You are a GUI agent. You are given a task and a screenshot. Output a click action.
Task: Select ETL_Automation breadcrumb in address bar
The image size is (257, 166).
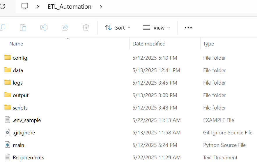pos(70,7)
